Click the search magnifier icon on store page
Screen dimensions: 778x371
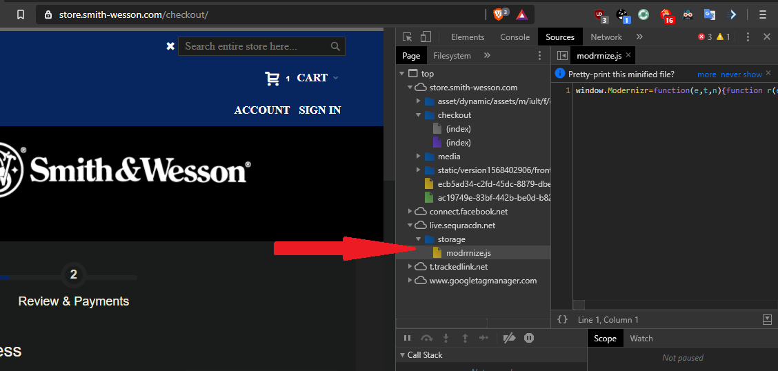coord(335,46)
